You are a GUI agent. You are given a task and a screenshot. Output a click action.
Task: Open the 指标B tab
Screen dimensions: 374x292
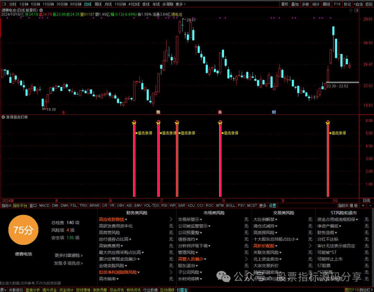click(x=343, y=205)
